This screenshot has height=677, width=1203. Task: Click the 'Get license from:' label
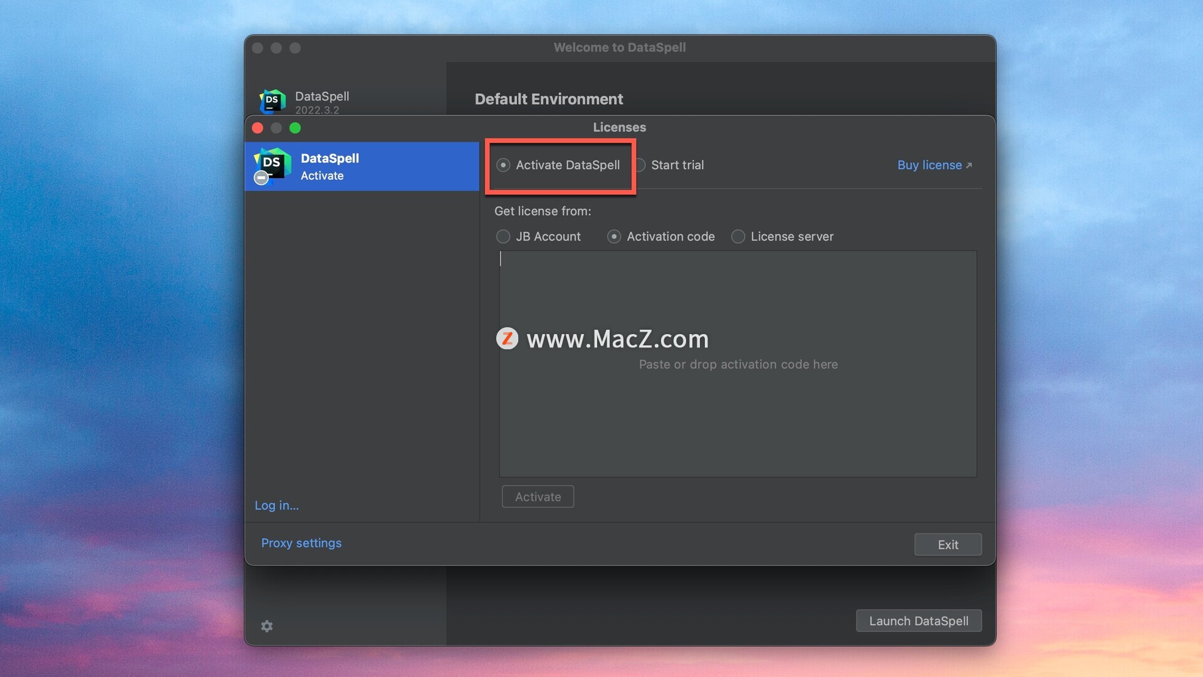[543, 211]
